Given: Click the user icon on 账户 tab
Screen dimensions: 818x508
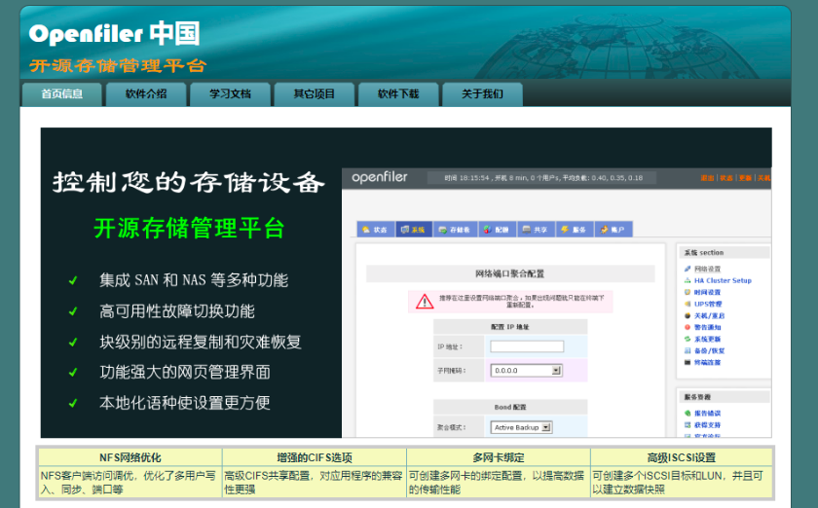Looking at the screenshot, I should (x=604, y=230).
